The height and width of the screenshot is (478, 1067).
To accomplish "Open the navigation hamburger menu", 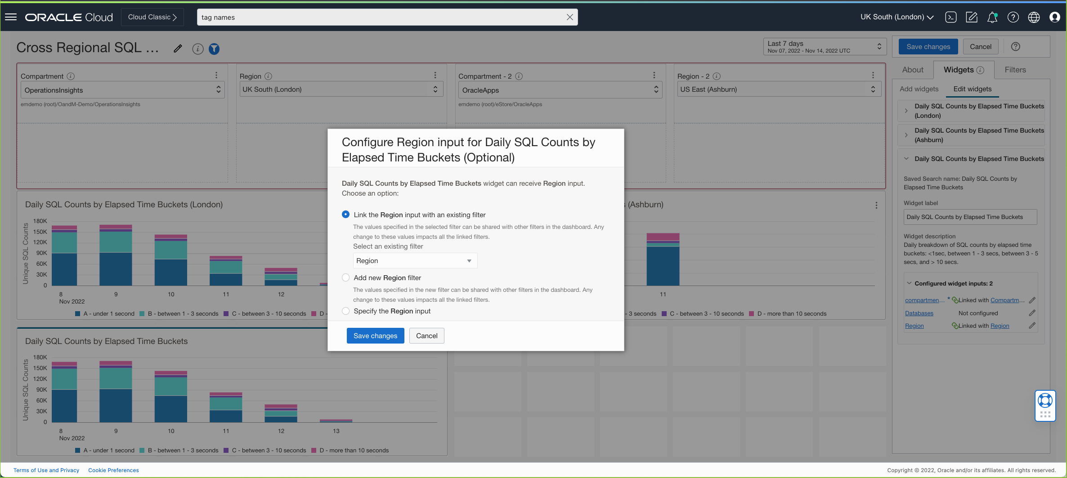I will (10, 17).
